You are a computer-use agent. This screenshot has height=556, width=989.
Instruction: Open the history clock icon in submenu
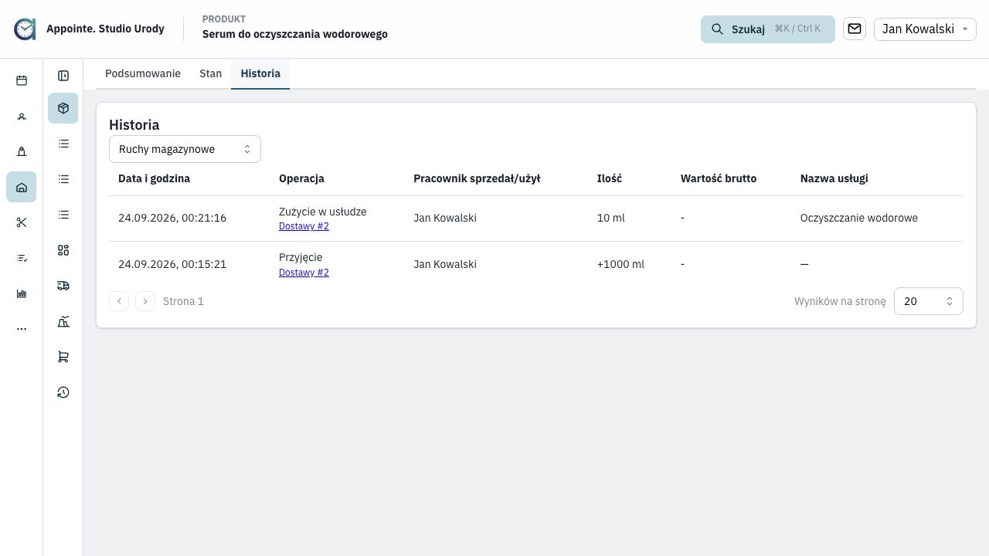pos(63,392)
